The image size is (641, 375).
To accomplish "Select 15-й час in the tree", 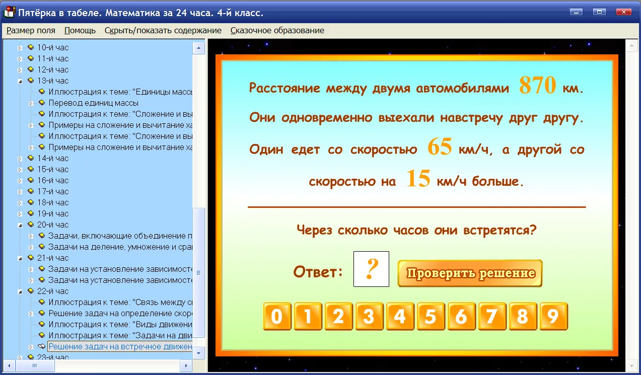I will click(53, 169).
